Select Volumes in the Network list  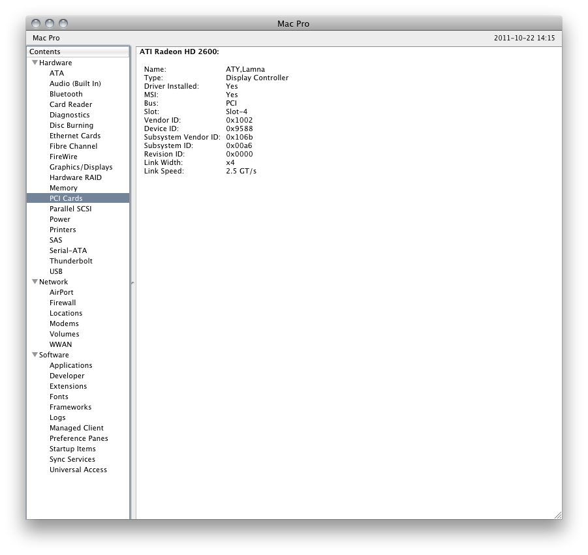coord(64,335)
